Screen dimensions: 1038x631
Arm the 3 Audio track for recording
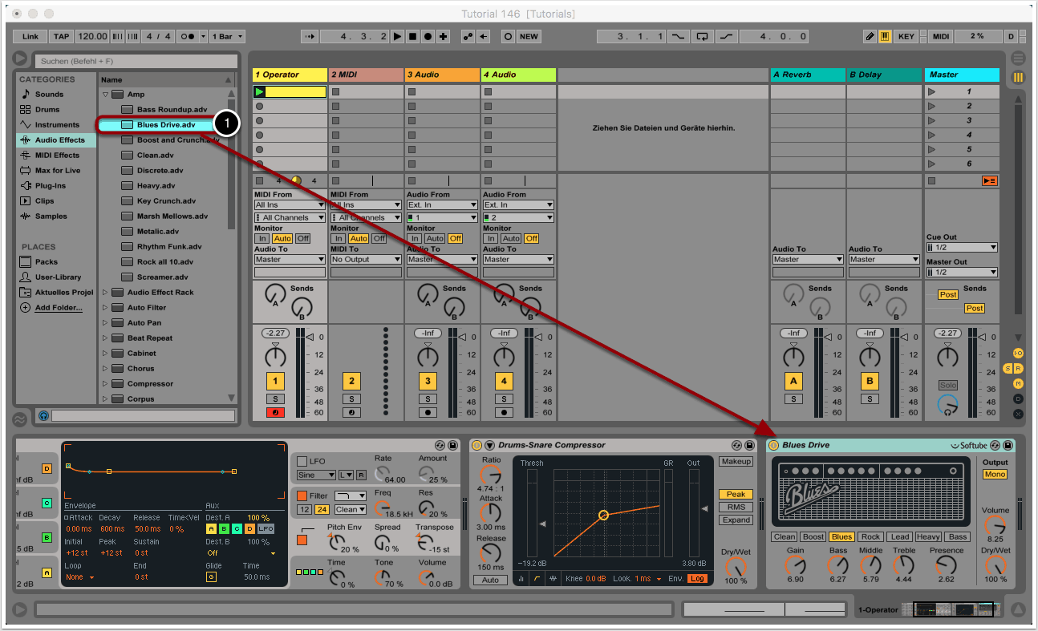pyautogui.click(x=428, y=412)
